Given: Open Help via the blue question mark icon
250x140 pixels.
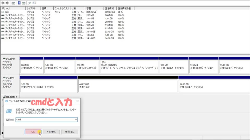Looking at the screenshot, I should coord(19,3).
